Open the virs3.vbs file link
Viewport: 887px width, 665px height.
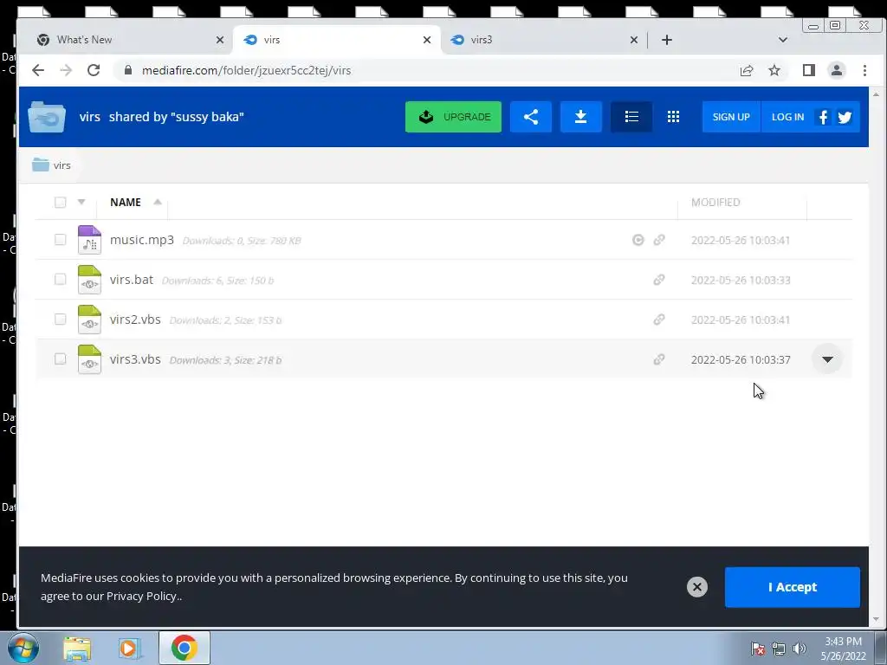pyautogui.click(x=135, y=359)
